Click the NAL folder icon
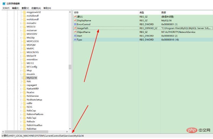 (x=24, y=81)
